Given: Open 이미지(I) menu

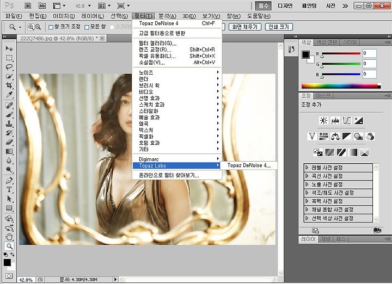Looking at the screenshot, I should 64,16.
